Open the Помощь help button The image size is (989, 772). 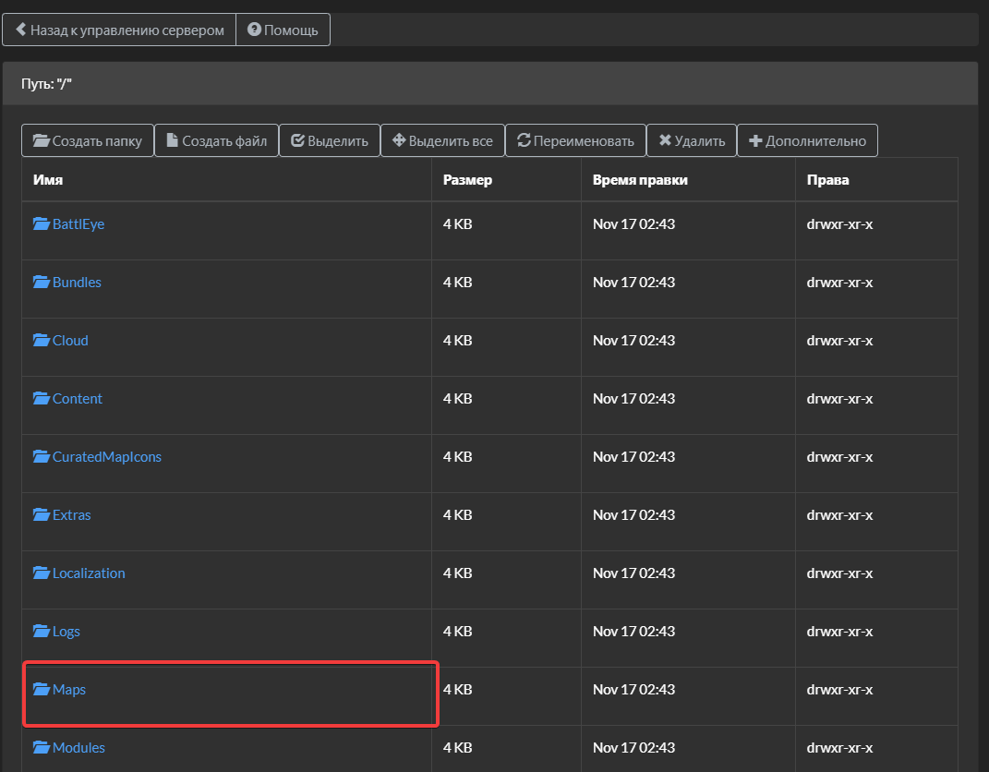click(283, 30)
